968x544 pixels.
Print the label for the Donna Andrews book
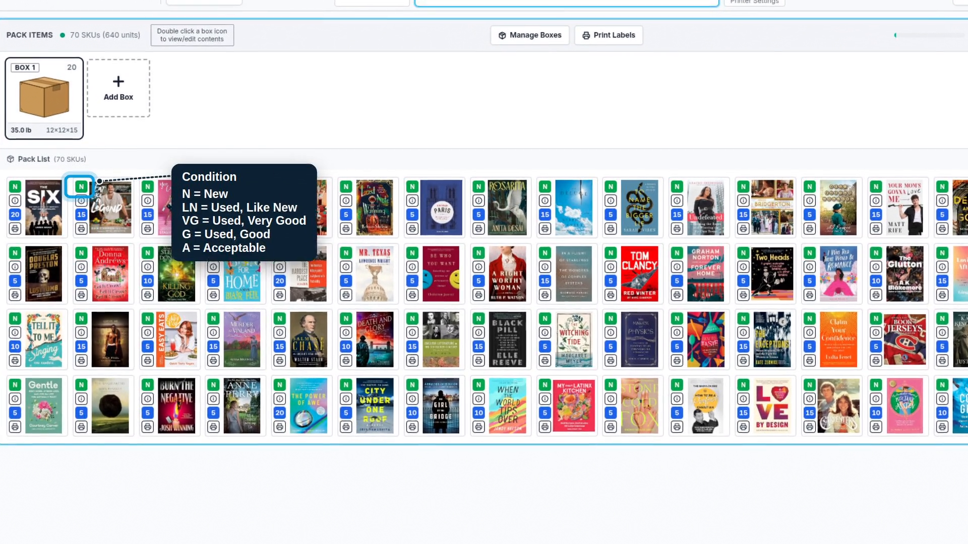(81, 295)
